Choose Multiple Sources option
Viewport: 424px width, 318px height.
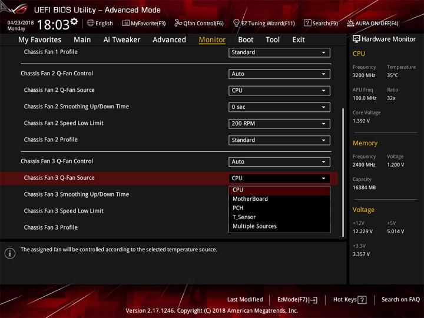pyautogui.click(x=279, y=226)
